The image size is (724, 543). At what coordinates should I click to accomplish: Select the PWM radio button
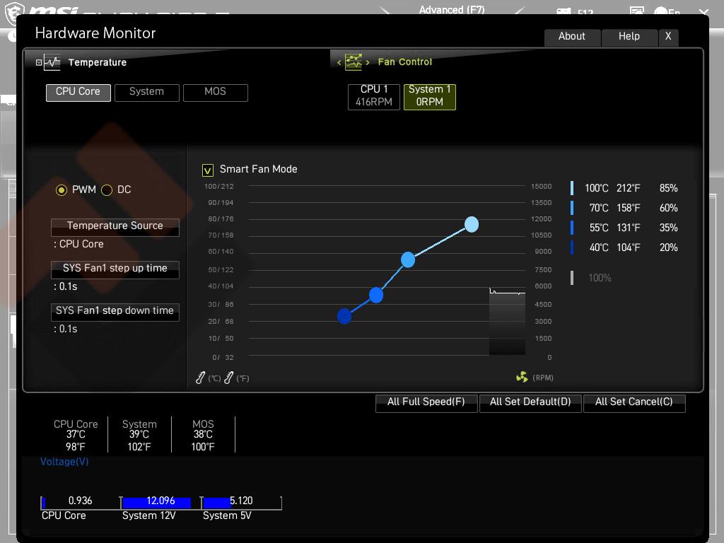tap(62, 190)
